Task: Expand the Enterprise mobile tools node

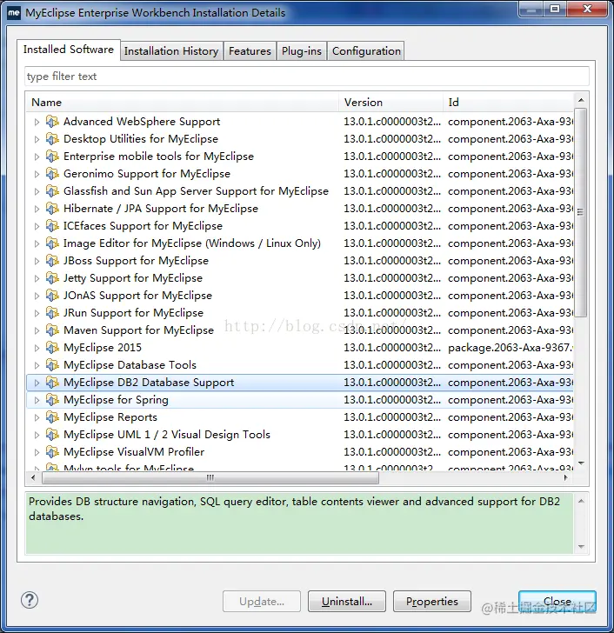Action: (37, 157)
